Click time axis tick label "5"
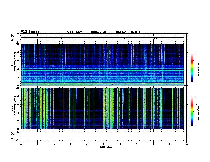This screenshot has height=162, width=210. click(x=104, y=145)
